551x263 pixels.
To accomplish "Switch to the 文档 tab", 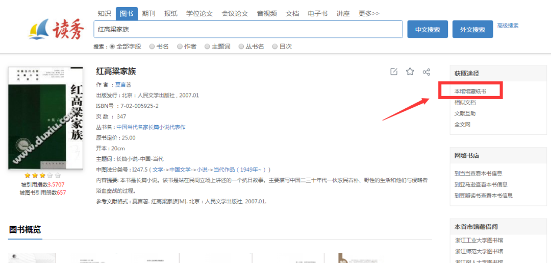I will pos(292,14).
